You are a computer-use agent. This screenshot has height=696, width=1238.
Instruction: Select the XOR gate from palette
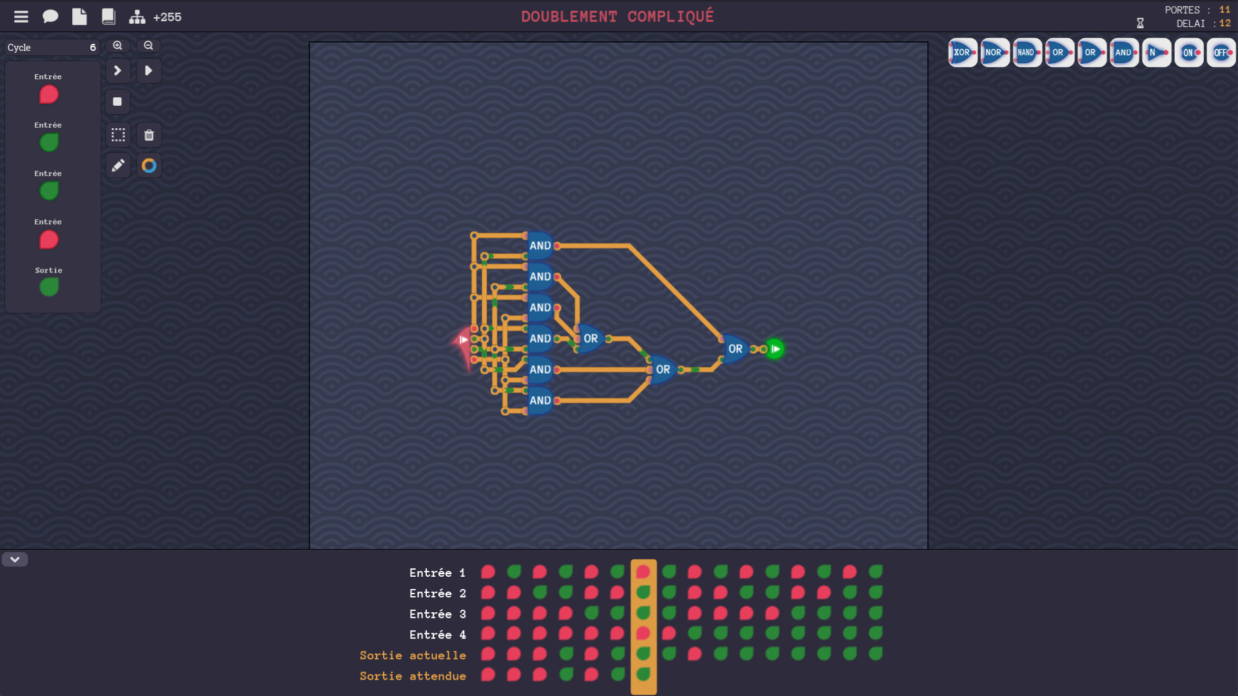[962, 53]
